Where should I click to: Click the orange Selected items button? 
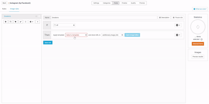(x=198, y=44)
